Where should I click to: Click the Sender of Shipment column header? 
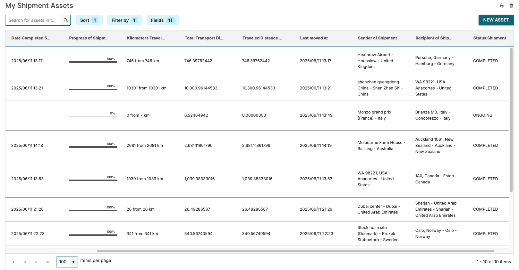point(377,38)
